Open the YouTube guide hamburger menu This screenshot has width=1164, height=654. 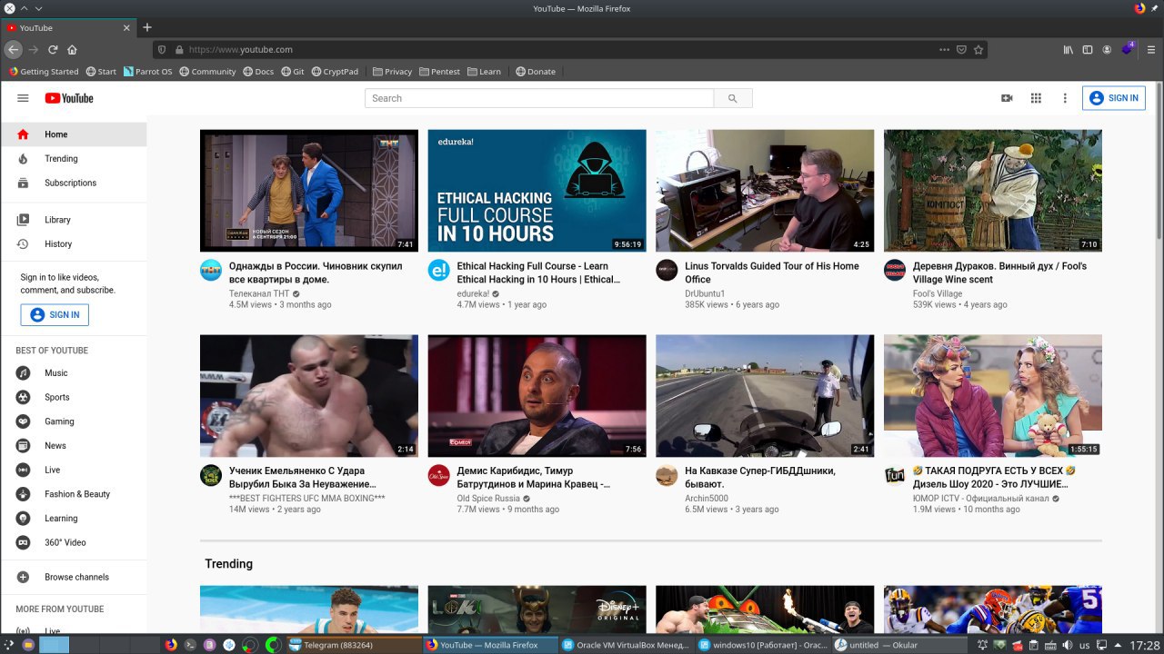point(23,98)
